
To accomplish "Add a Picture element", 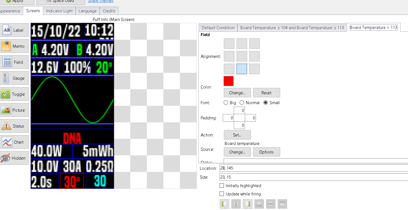I will [14, 110].
